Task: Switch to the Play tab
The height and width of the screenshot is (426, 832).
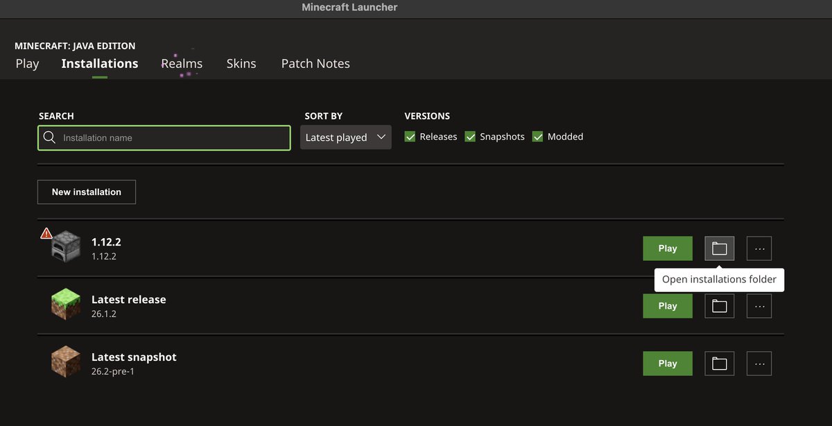Action: tap(27, 63)
